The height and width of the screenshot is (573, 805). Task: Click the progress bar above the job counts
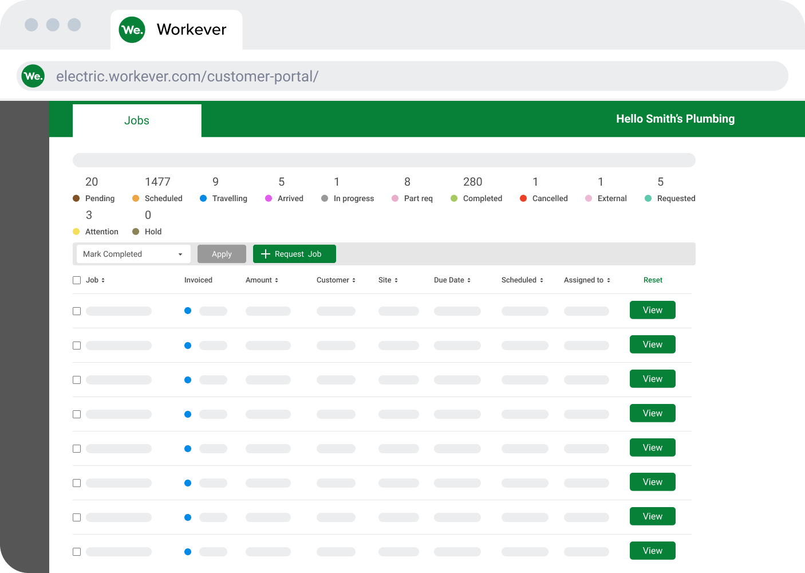384,160
